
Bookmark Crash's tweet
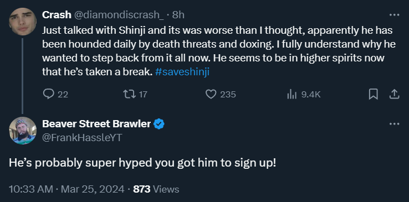point(374,94)
